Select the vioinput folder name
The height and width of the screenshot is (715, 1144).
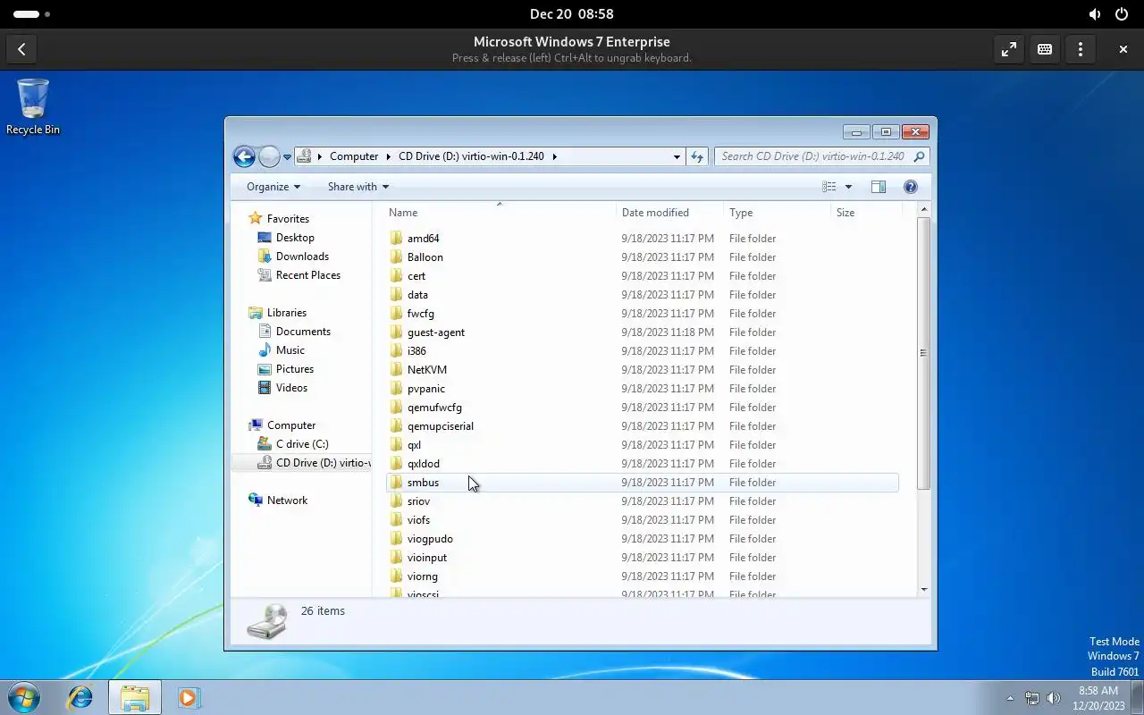(427, 558)
